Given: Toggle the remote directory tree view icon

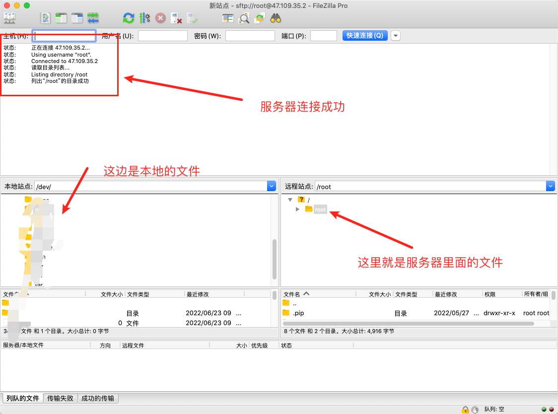Looking at the screenshot, I should [x=77, y=18].
